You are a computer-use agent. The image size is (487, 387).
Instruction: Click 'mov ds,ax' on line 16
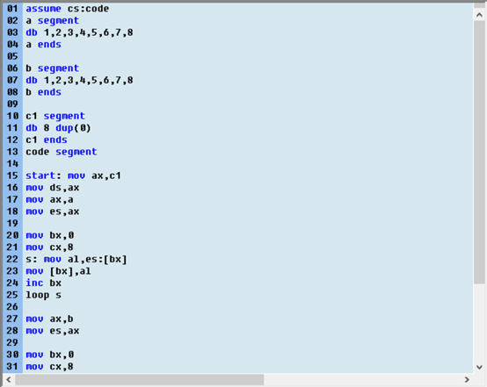(53, 188)
